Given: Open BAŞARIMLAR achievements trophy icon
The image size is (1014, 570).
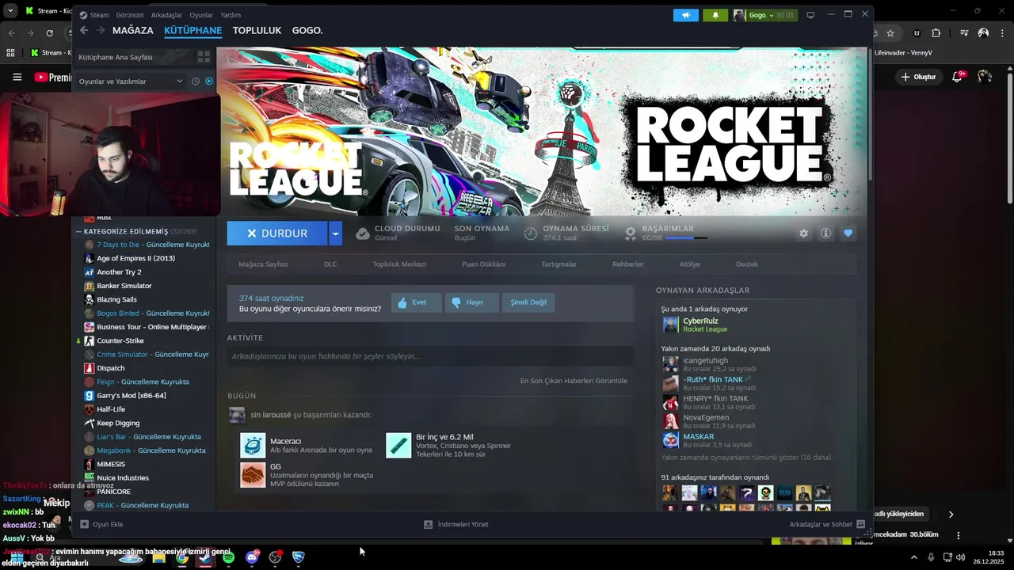Looking at the screenshot, I should pyautogui.click(x=631, y=234).
